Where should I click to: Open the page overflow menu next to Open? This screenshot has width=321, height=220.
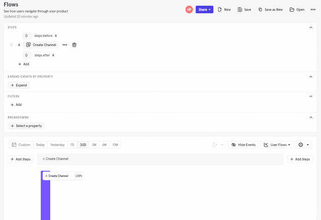(x=313, y=10)
